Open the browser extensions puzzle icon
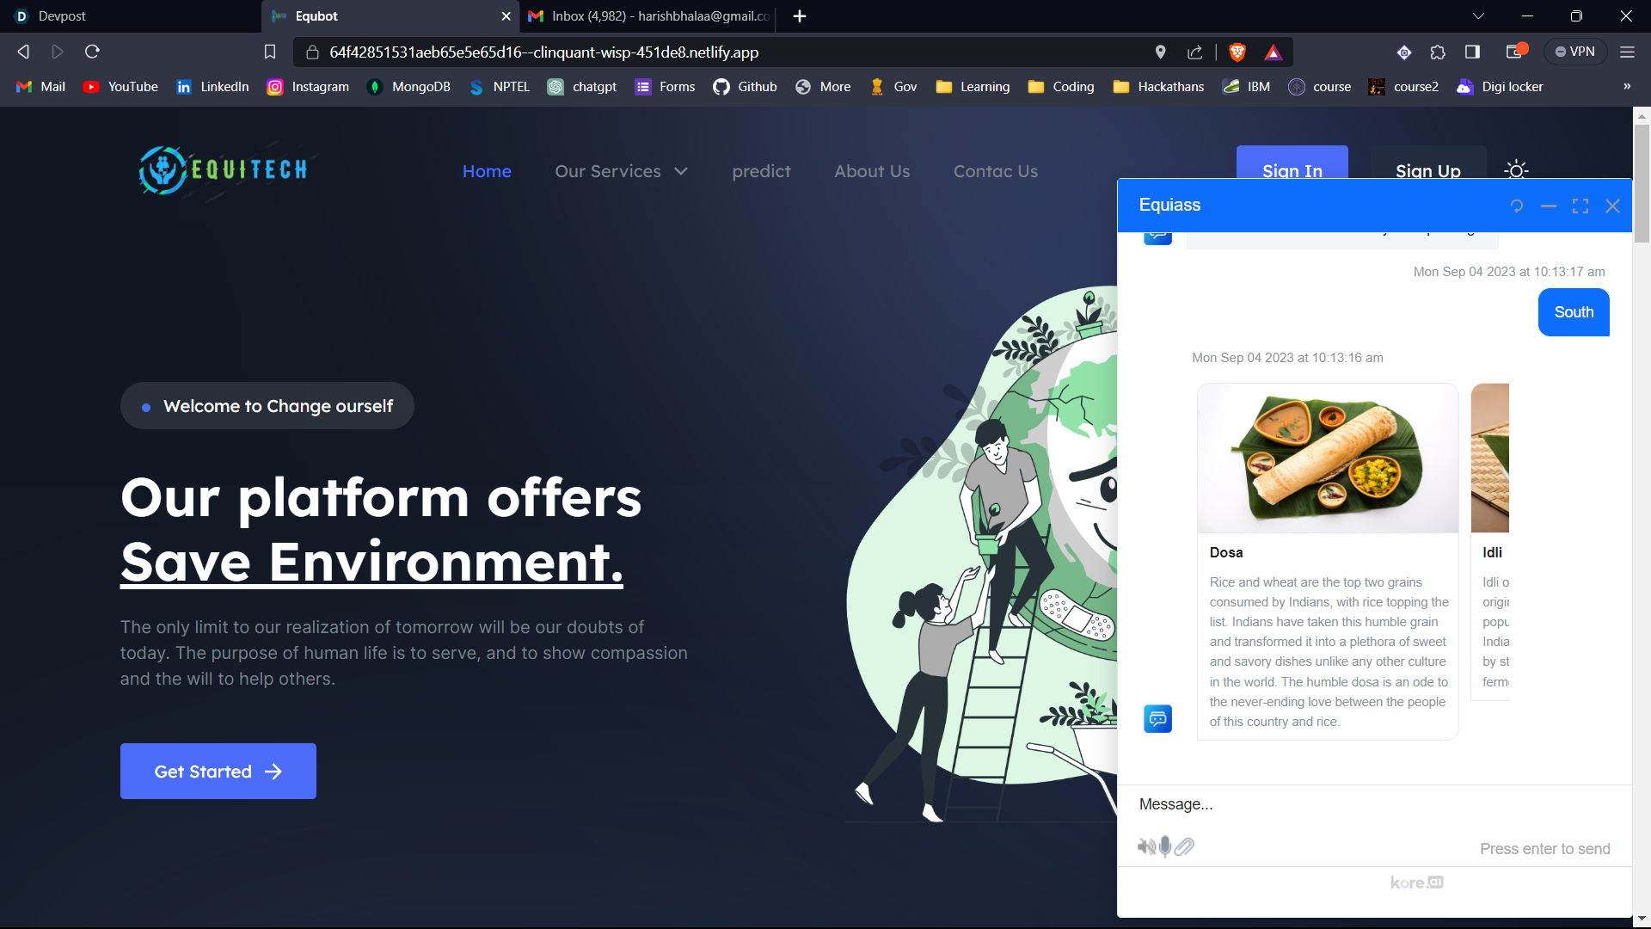The width and height of the screenshot is (1651, 929). 1438,52
